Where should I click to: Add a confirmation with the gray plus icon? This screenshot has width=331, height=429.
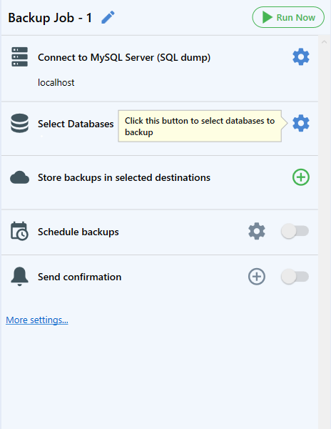tap(257, 277)
